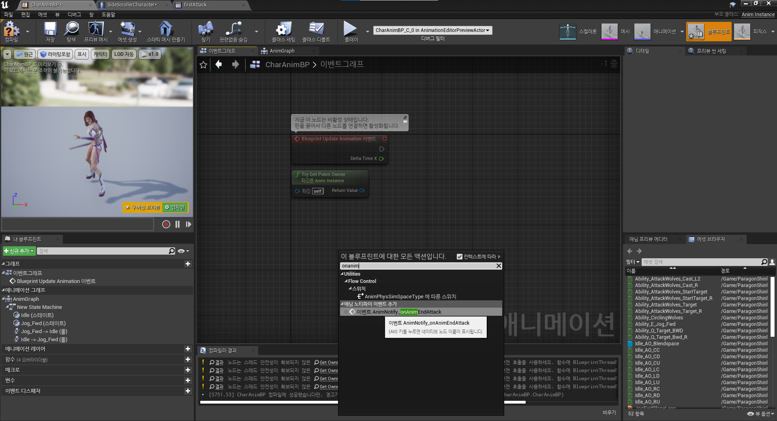Screen dimensions: 777x421
Task: Set playback speed x1.0 control
Action: [150, 54]
